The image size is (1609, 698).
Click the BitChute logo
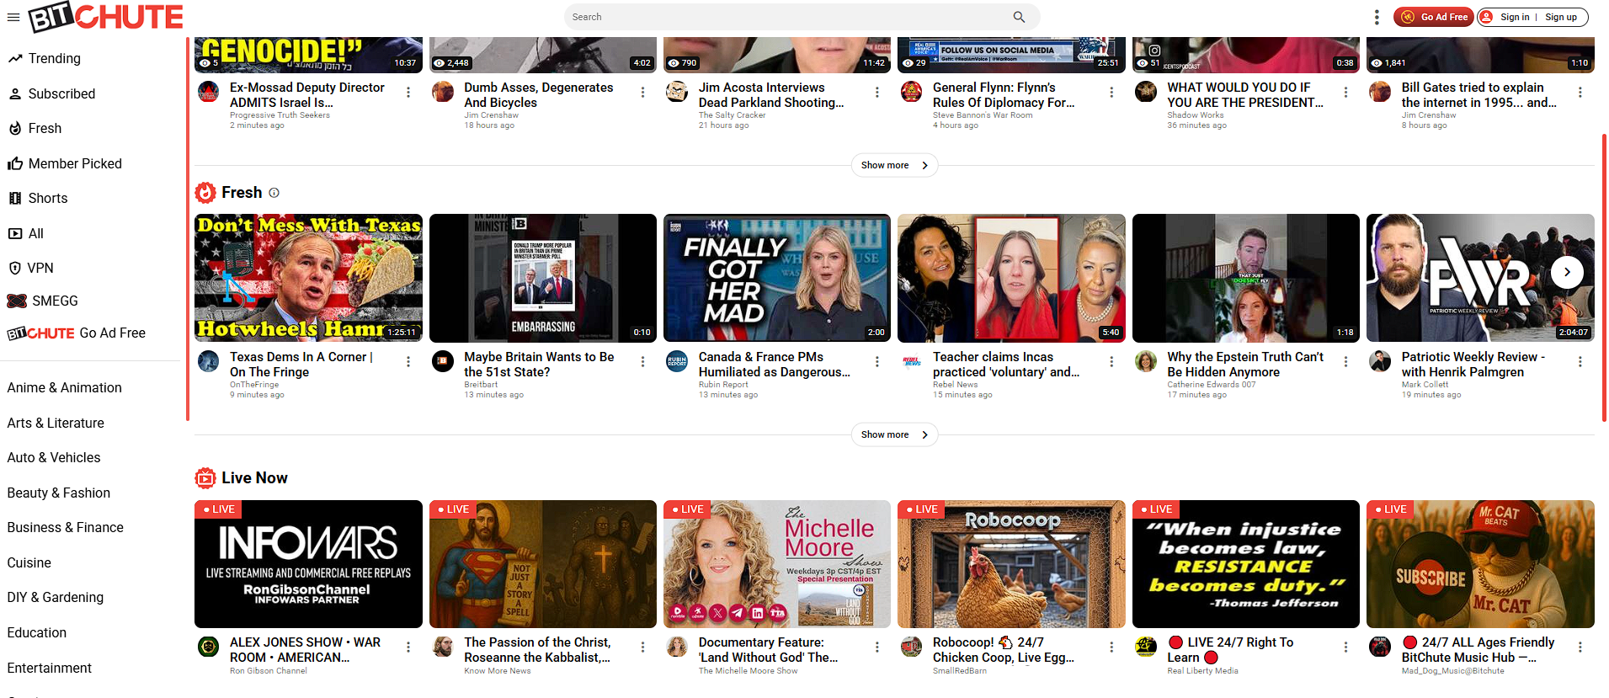click(105, 17)
